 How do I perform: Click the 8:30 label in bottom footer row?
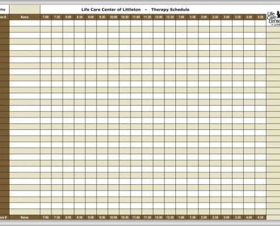80,218
